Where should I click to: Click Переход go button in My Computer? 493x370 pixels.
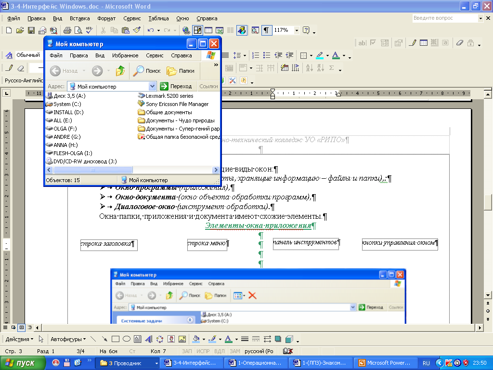pyautogui.click(x=176, y=86)
